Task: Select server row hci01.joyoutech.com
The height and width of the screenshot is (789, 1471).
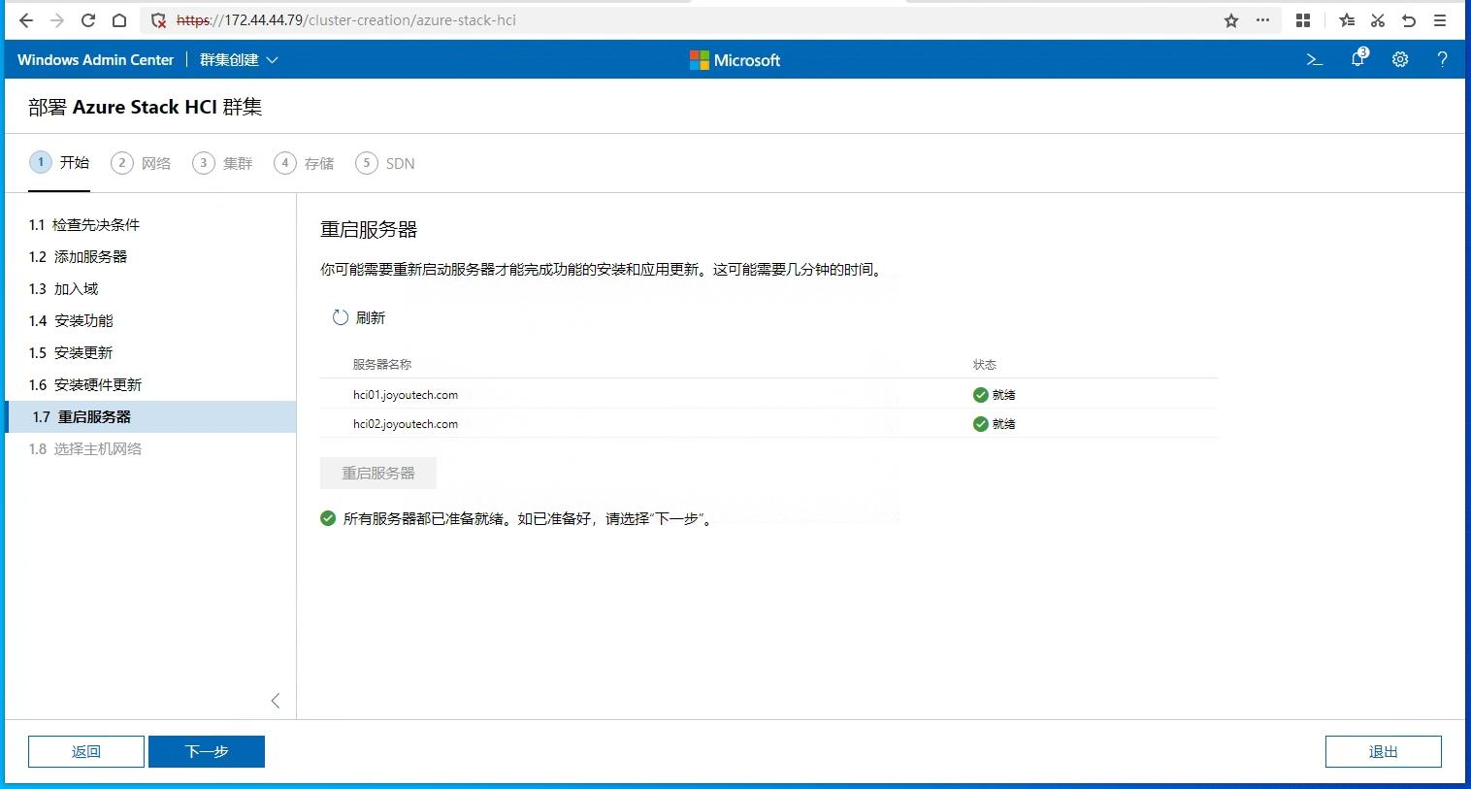Action: pyautogui.click(x=768, y=394)
